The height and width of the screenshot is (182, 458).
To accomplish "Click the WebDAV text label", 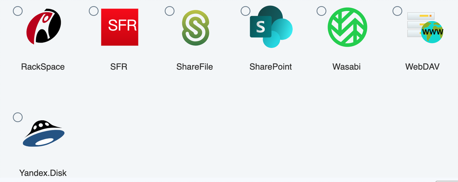I will tap(422, 67).
